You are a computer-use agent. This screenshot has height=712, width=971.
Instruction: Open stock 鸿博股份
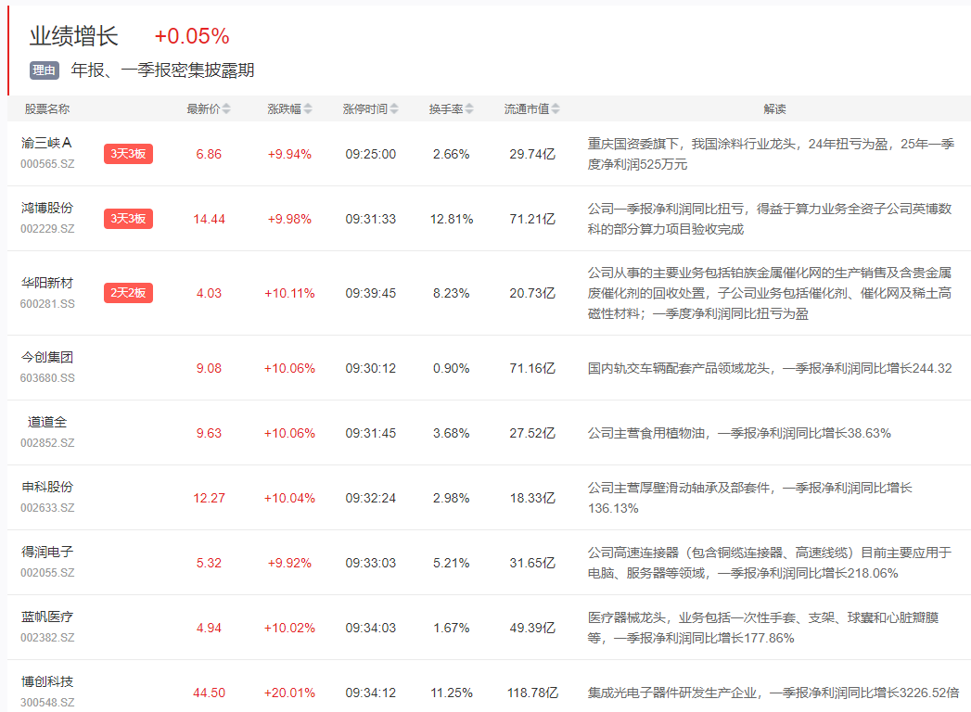pyautogui.click(x=47, y=208)
